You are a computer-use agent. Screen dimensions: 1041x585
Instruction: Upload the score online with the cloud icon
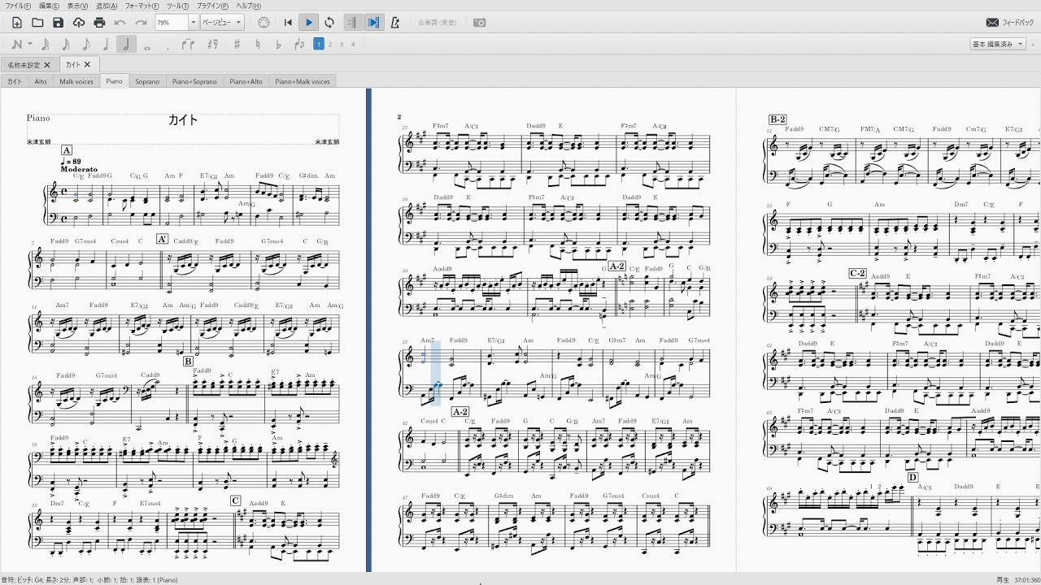(79, 23)
